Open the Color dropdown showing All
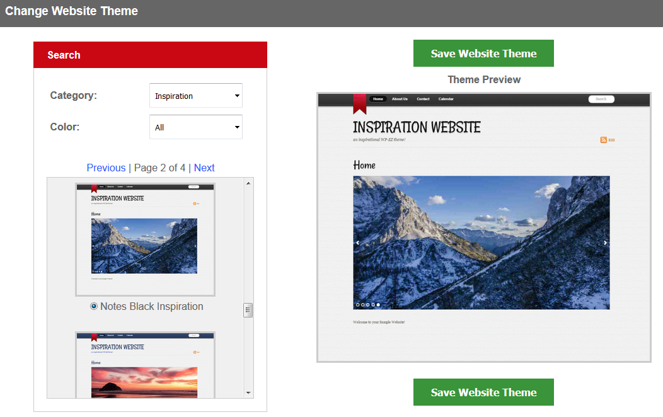 196,127
